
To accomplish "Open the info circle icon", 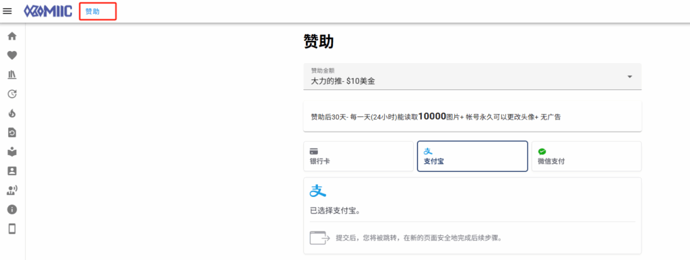I will [x=12, y=210].
